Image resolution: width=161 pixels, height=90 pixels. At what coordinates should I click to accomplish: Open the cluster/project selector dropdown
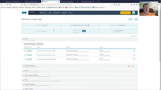33,13
